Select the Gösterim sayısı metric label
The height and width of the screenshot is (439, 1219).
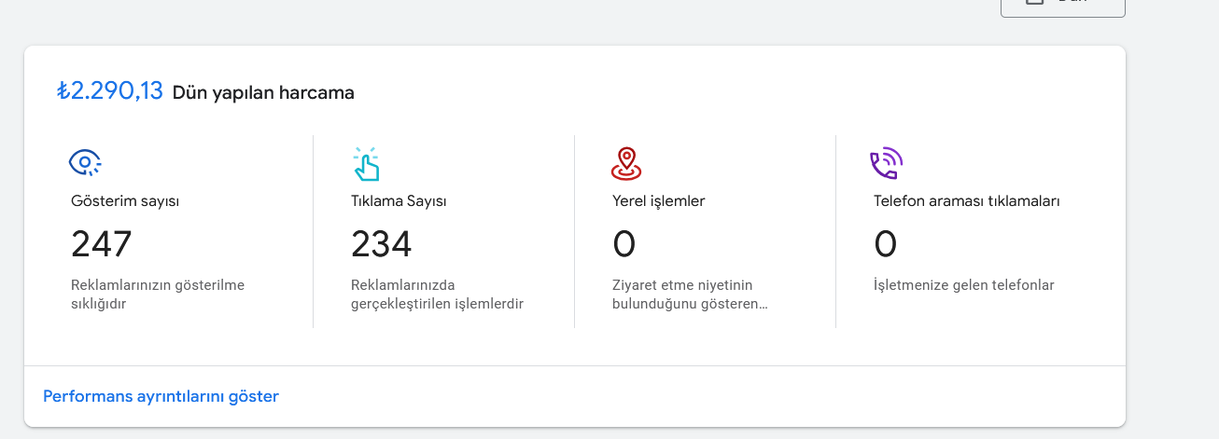[125, 200]
